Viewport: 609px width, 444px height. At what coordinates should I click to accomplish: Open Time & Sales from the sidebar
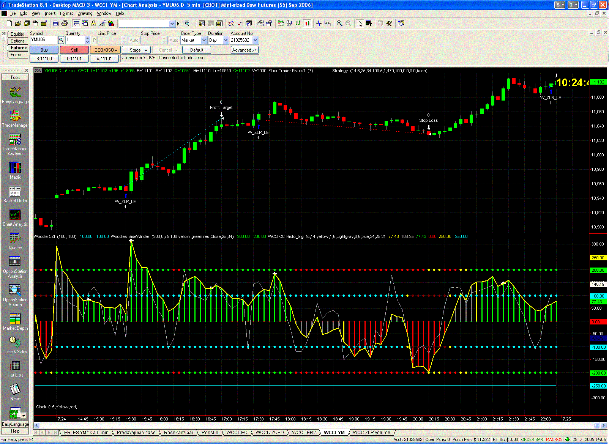15,344
